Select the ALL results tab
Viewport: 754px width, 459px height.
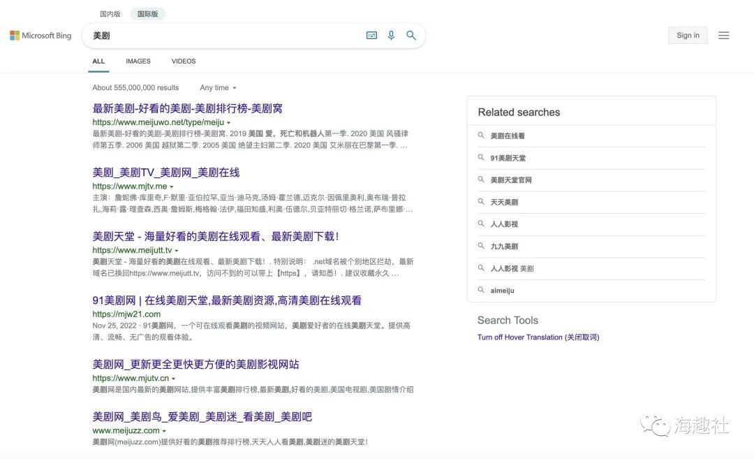click(x=98, y=61)
